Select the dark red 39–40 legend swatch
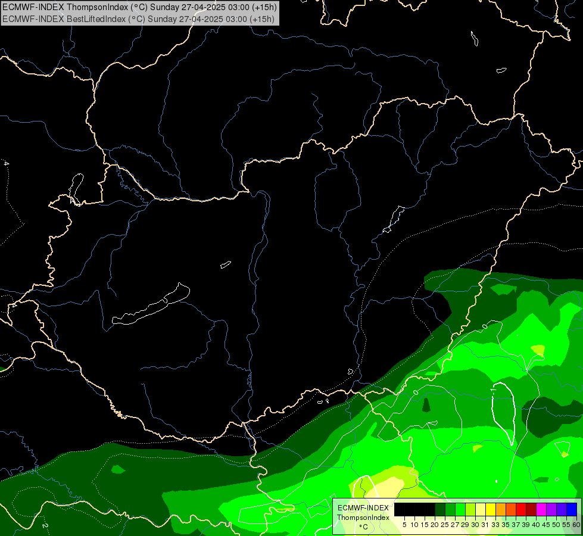Image resolution: width=583 pixels, height=536 pixels. [x=531, y=509]
